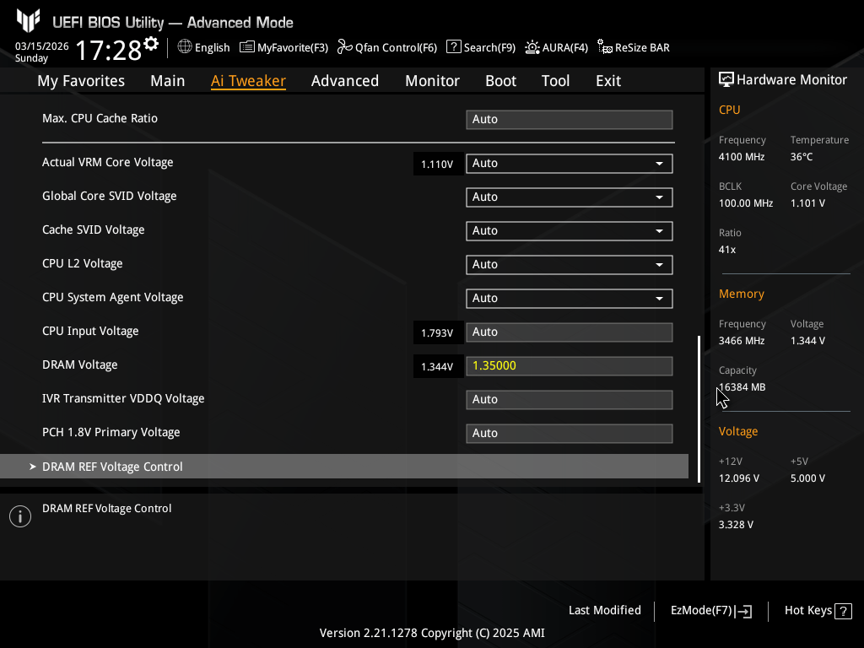Click the Search question mark icon
The height and width of the screenshot is (648, 864).
click(x=453, y=47)
